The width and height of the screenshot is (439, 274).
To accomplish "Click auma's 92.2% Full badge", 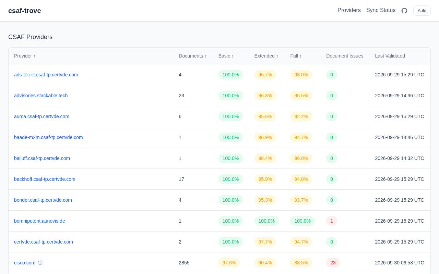I will [301, 116].
